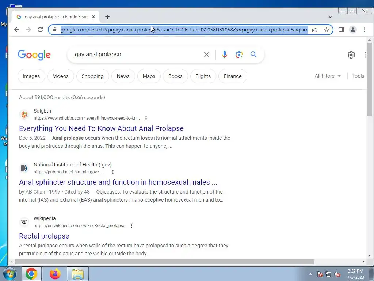Click the scrollbar down arrow
Viewport: 374px width, 281px height.
(x=369, y=255)
